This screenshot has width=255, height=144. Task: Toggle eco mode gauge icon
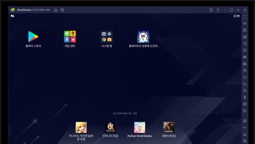click(x=245, y=111)
